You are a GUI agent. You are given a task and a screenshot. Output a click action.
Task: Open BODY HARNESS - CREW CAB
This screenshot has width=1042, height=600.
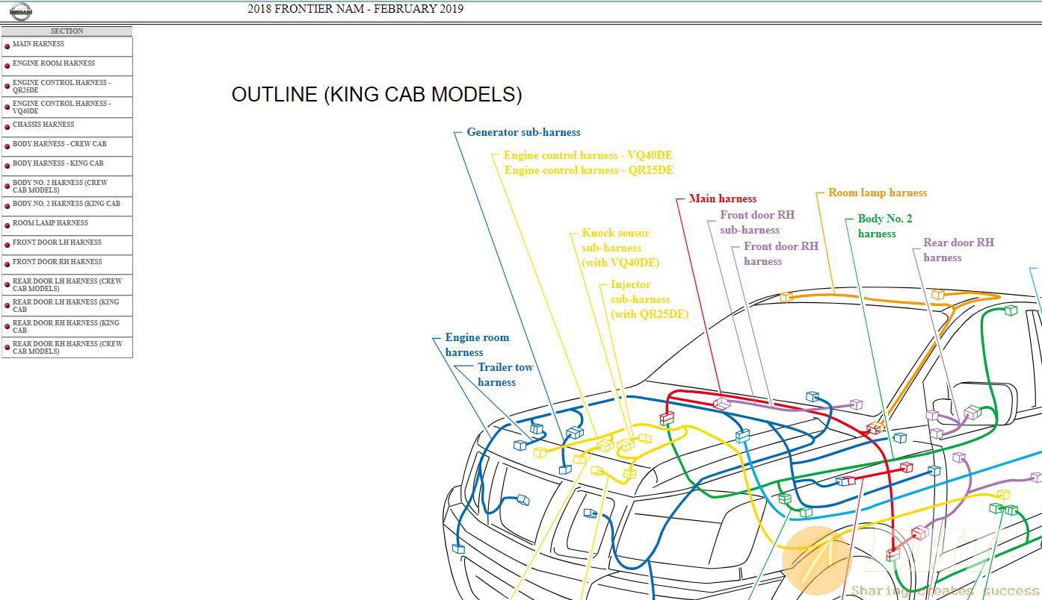point(60,144)
